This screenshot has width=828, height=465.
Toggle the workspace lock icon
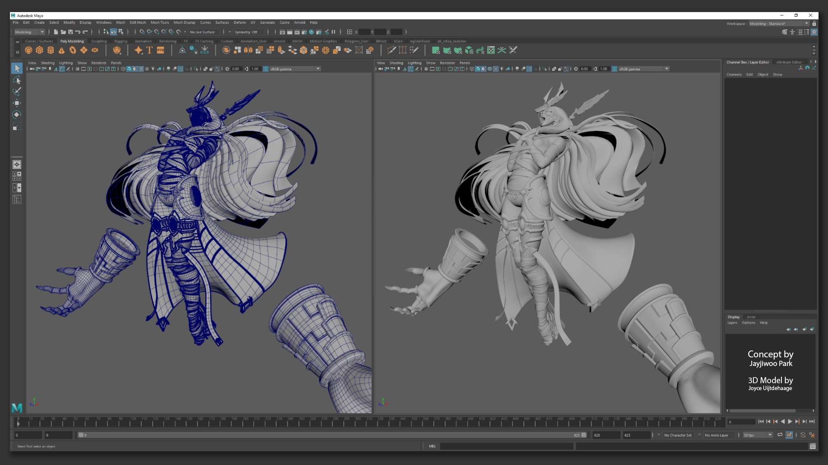(814, 24)
